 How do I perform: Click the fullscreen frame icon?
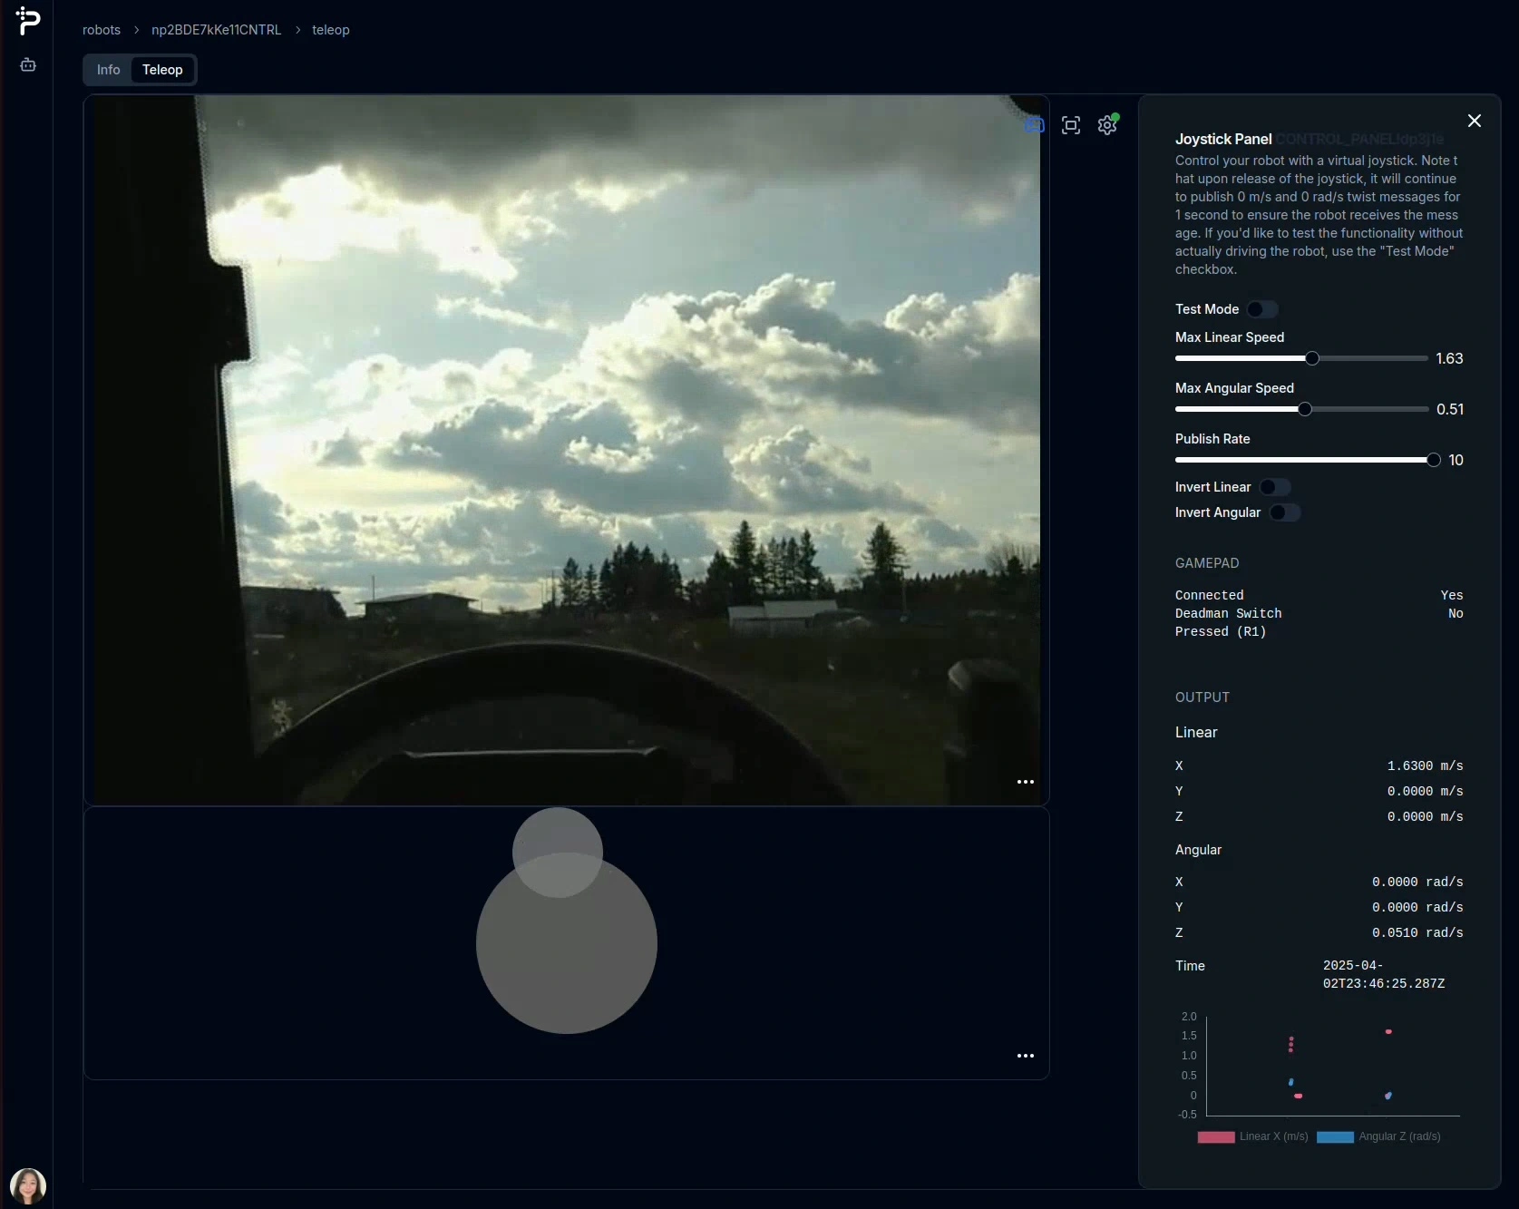pos(1071,125)
